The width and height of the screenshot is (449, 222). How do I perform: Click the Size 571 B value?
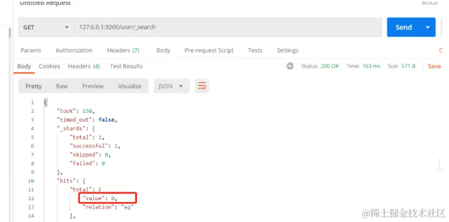click(x=408, y=66)
